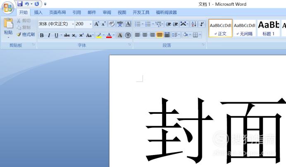Open the 页面布局 tab
This screenshot has width=286, height=167.
click(57, 12)
